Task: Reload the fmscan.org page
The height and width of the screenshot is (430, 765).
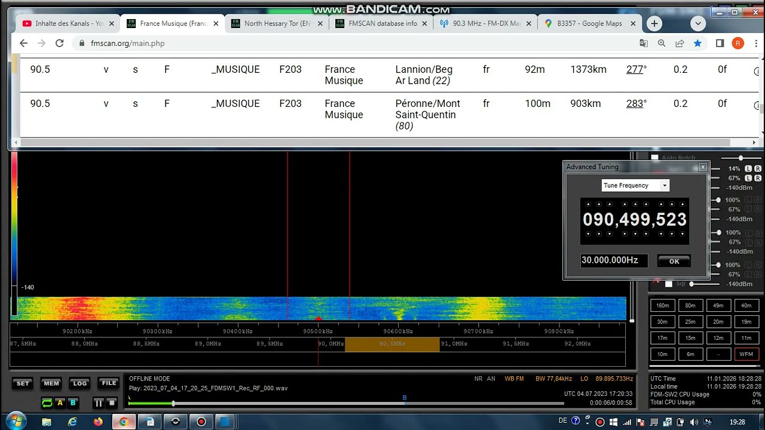Action: coord(59,43)
